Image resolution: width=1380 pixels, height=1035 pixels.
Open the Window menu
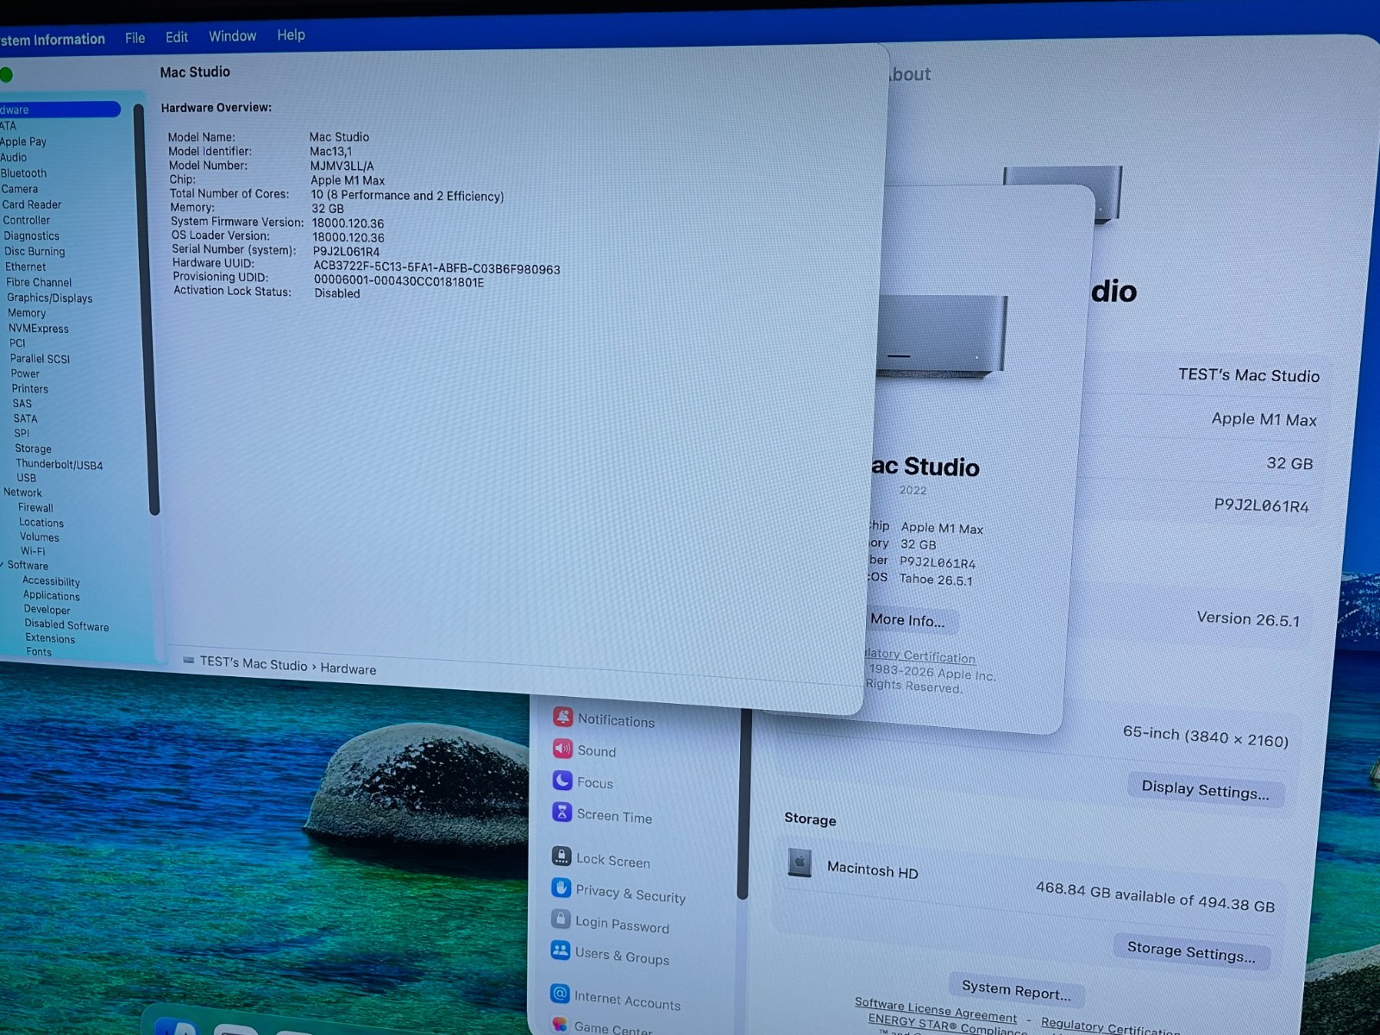click(x=232, y=36)
